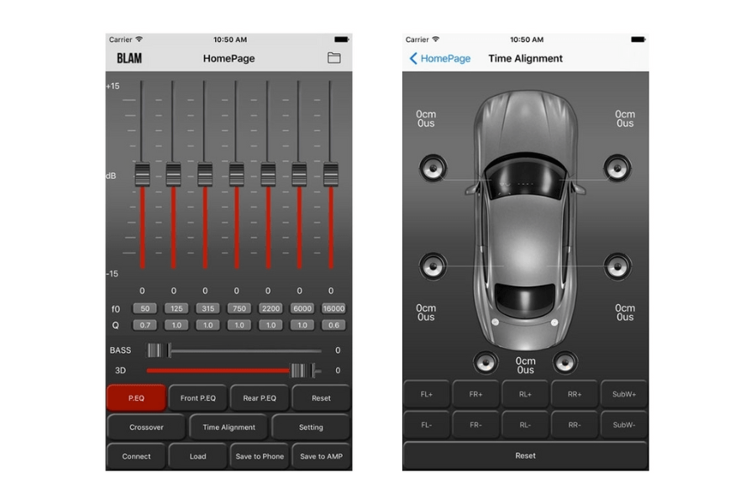This screenshot has width=756, height=504.
Task: Select the rear-left speaker icon
Action: (433, 265)
